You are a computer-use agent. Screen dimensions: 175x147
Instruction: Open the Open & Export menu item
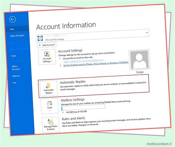(17, 36)
